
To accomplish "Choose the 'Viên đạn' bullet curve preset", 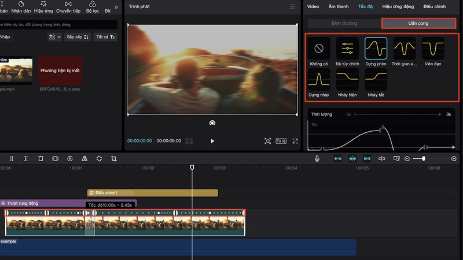I will [432, 49].
